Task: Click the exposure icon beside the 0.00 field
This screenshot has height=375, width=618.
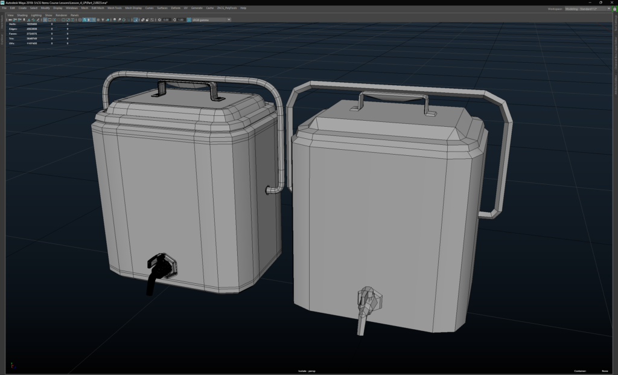Action: (159, 19)
